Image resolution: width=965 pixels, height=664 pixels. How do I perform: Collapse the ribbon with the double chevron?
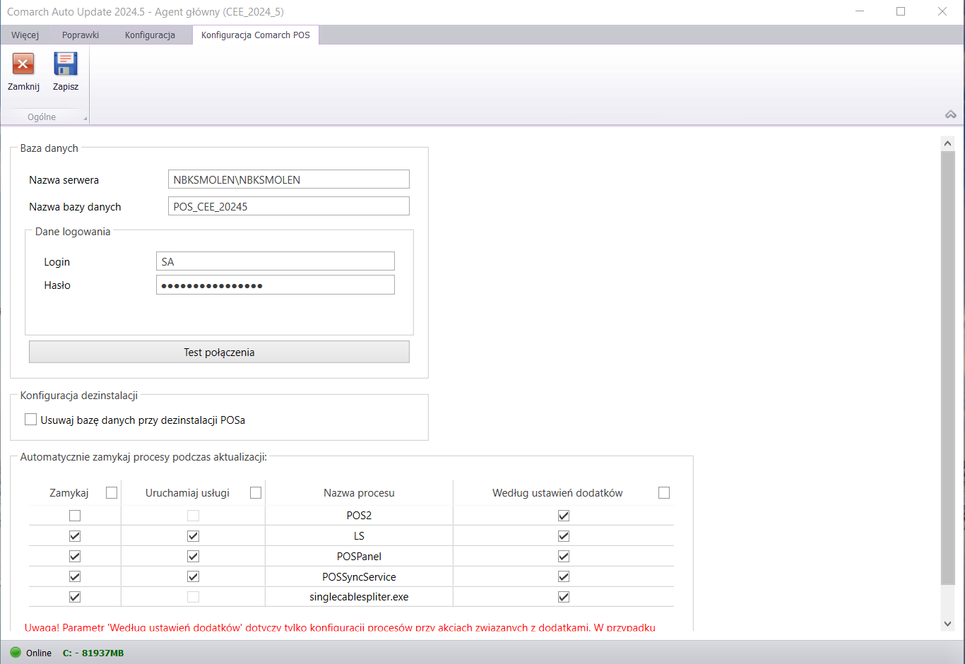point(951,114)
